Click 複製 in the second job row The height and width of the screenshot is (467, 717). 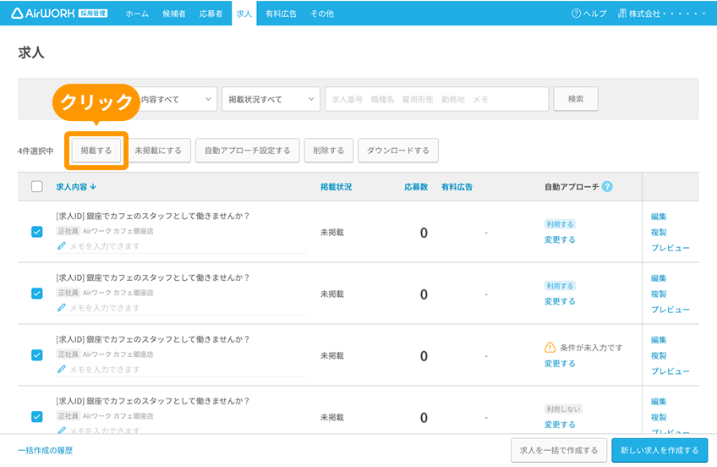pos(659,294)
